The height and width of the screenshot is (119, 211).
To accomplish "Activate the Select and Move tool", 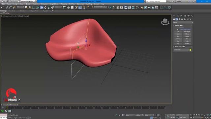I will [x=42, y=7].
